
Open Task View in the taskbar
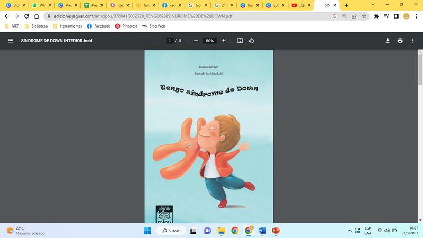coord(193,231)
